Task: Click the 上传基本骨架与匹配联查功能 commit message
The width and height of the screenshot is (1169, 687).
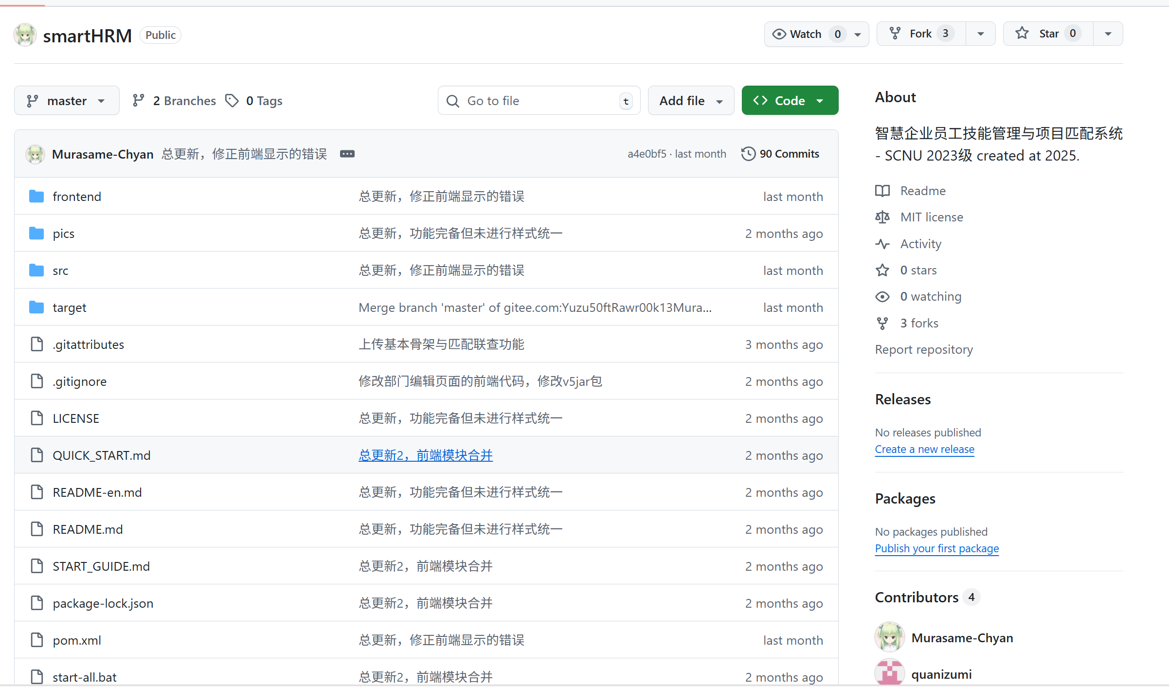Action: (x=441, y=344)
